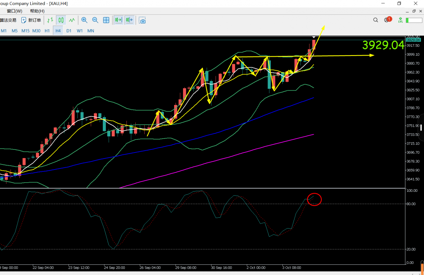
Task: Open account profile with notification badge
Action: pyautogui.click(x=387, y=20)
